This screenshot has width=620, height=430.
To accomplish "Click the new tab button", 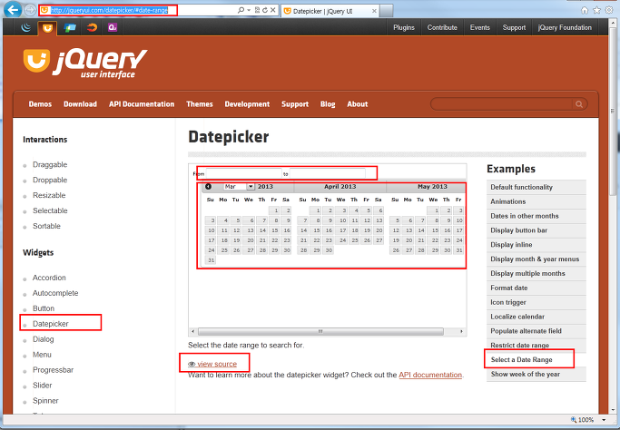I will coord(387,11).
